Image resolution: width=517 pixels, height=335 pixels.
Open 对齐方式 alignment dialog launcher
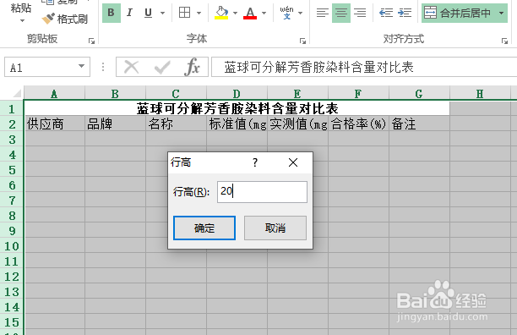tap(504, 41)
